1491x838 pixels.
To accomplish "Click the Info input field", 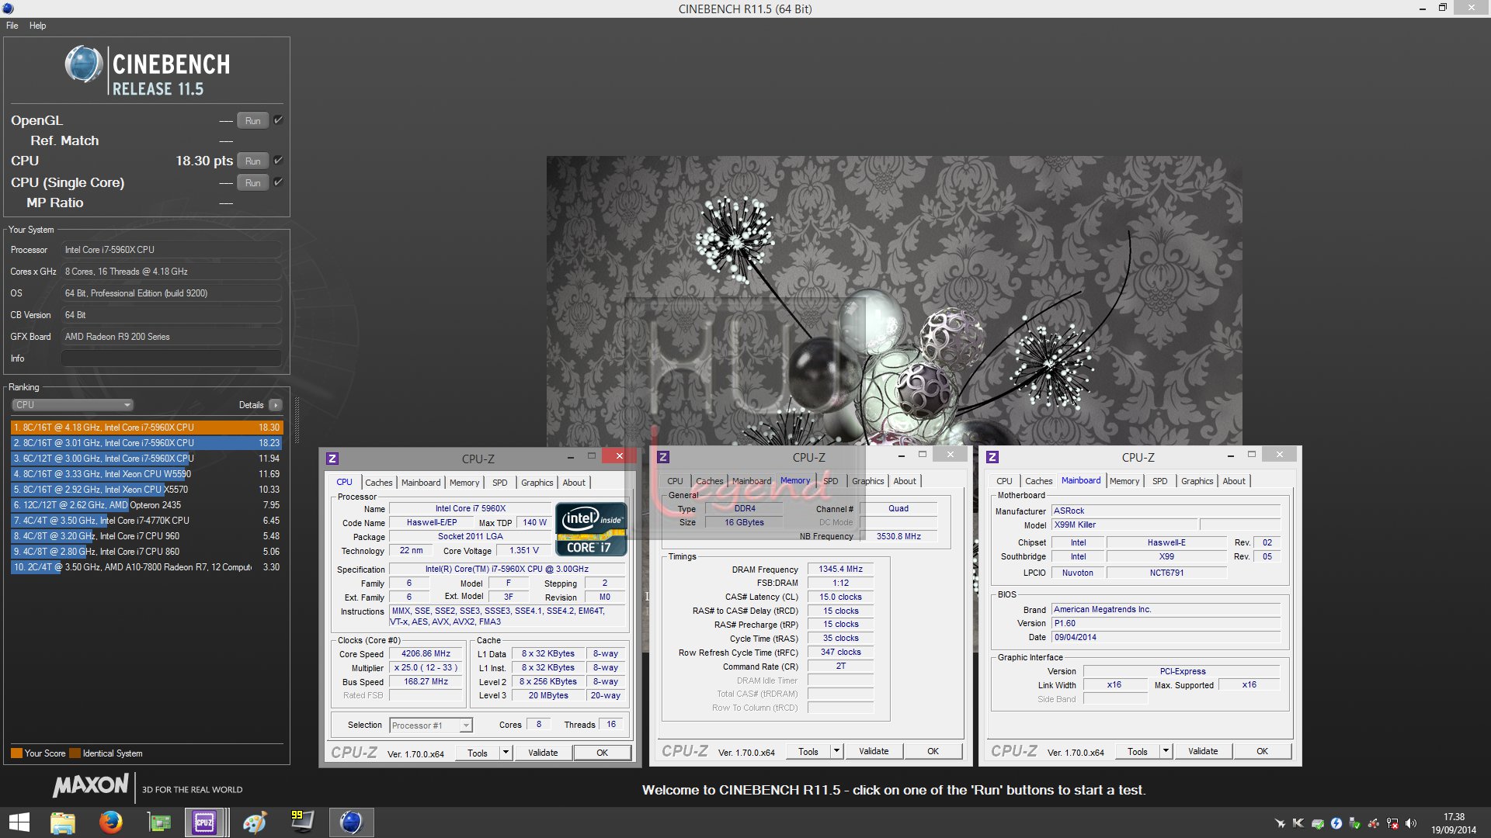I will coord(172,358).
